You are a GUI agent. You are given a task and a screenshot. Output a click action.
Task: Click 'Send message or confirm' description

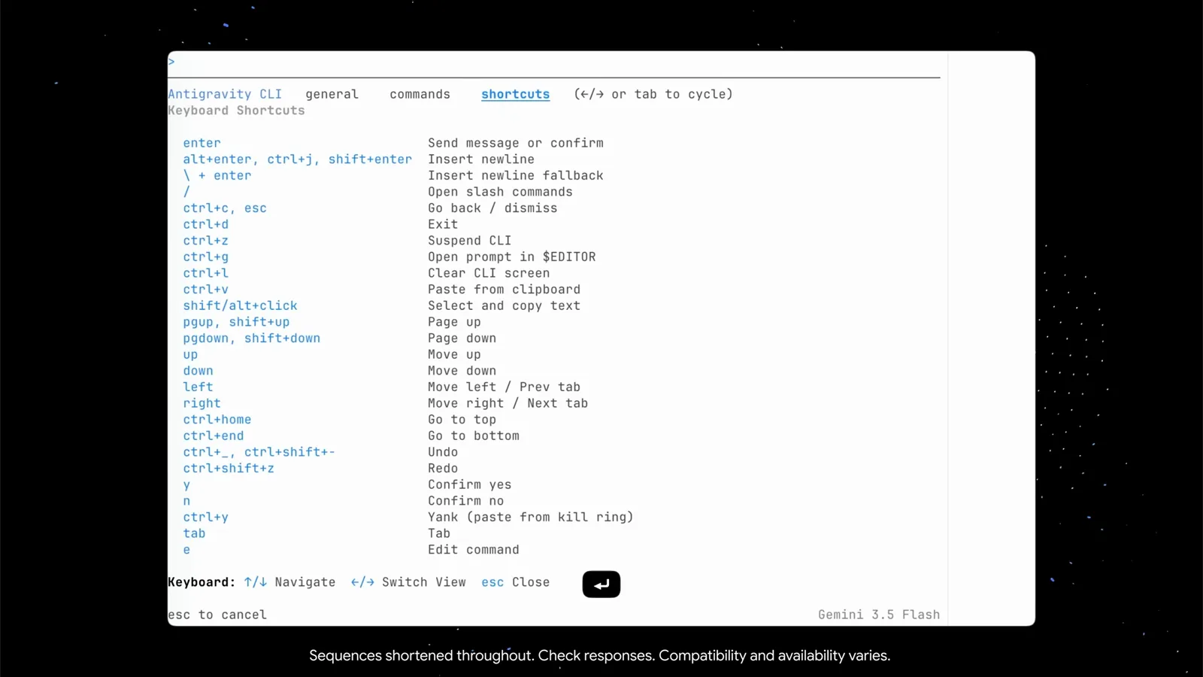(515, 143)
